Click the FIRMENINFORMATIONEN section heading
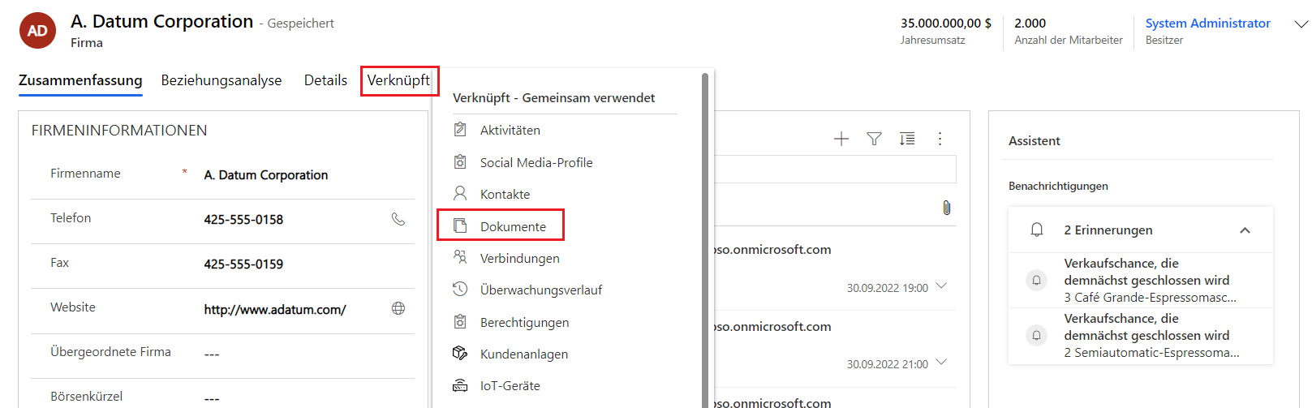The height and width of the screenshot is (408, 1312). [119, 131]
